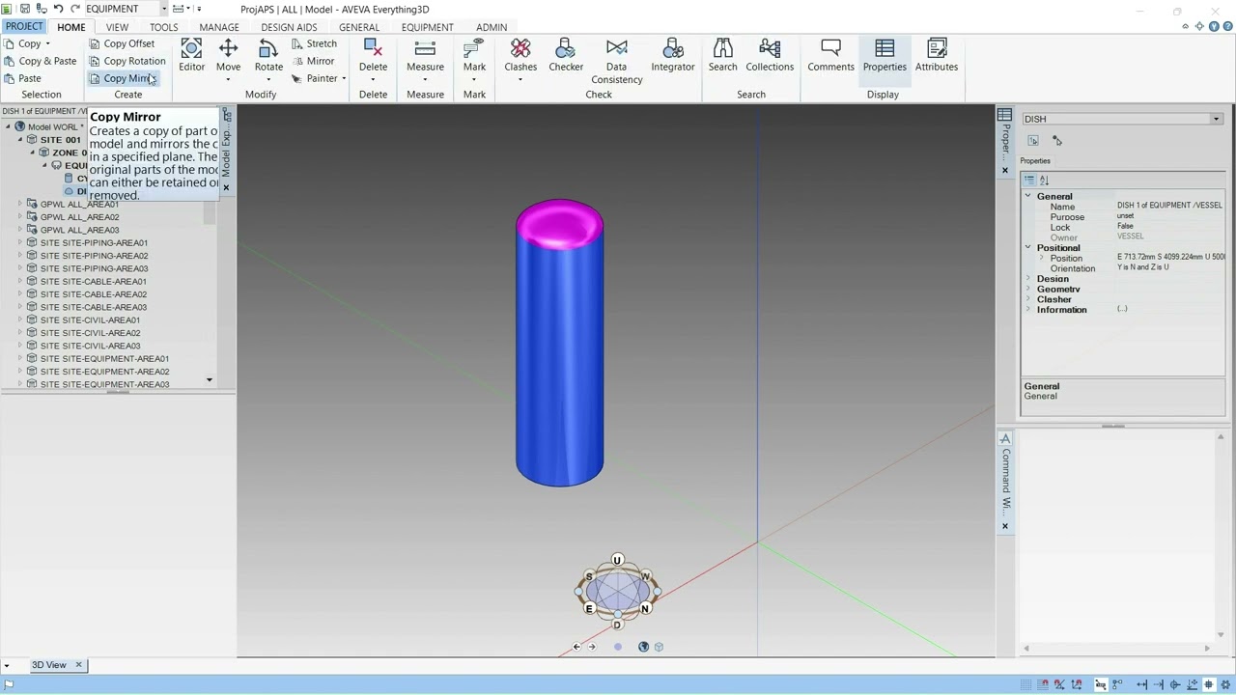Toggle the Categorized view in Properties grid

click(x=1029, y=181)
